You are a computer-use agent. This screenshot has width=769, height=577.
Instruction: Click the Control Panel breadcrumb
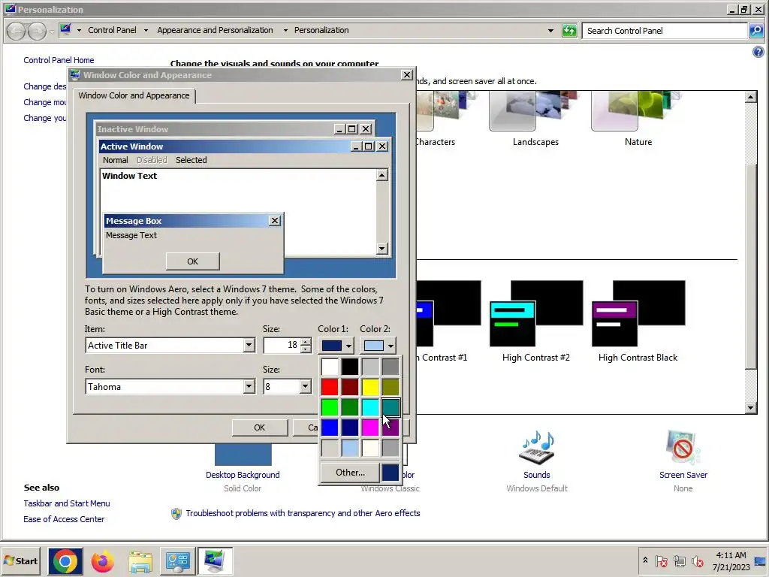point(113,30)
